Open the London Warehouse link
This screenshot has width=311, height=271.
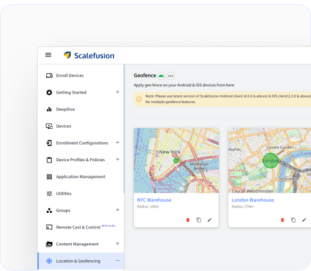253,200
